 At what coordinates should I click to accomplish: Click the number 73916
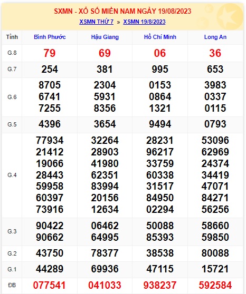(x=50, y=210)
